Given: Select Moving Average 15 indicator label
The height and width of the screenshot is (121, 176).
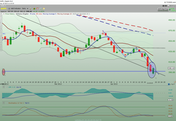Looking at the screenshot, I should (64, 14).
